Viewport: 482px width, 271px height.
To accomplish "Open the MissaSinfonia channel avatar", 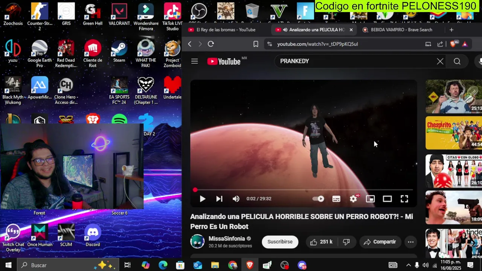I will (197, 242).
